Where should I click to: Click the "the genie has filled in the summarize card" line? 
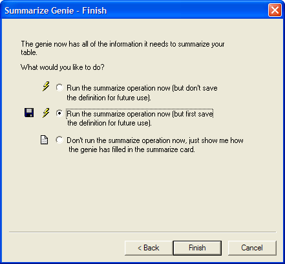pos(132,149)
